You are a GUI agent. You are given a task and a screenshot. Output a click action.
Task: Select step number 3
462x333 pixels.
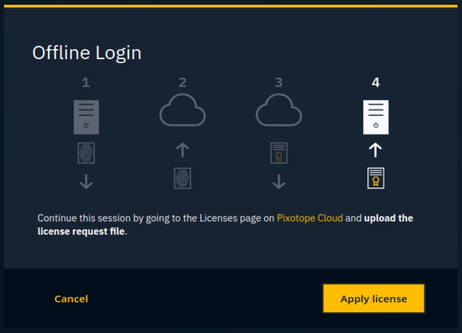pos(279,83)
